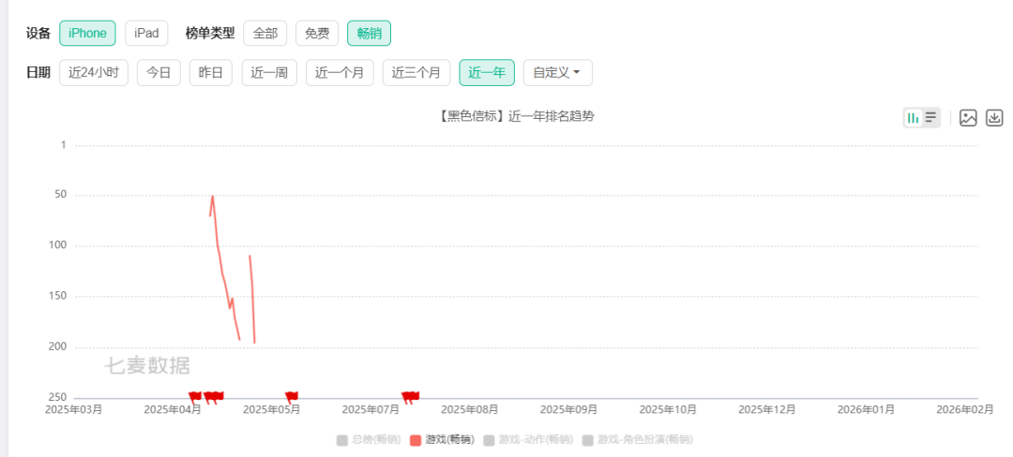Toggle 总榜(畅销) legend series

tap(369, 439)
